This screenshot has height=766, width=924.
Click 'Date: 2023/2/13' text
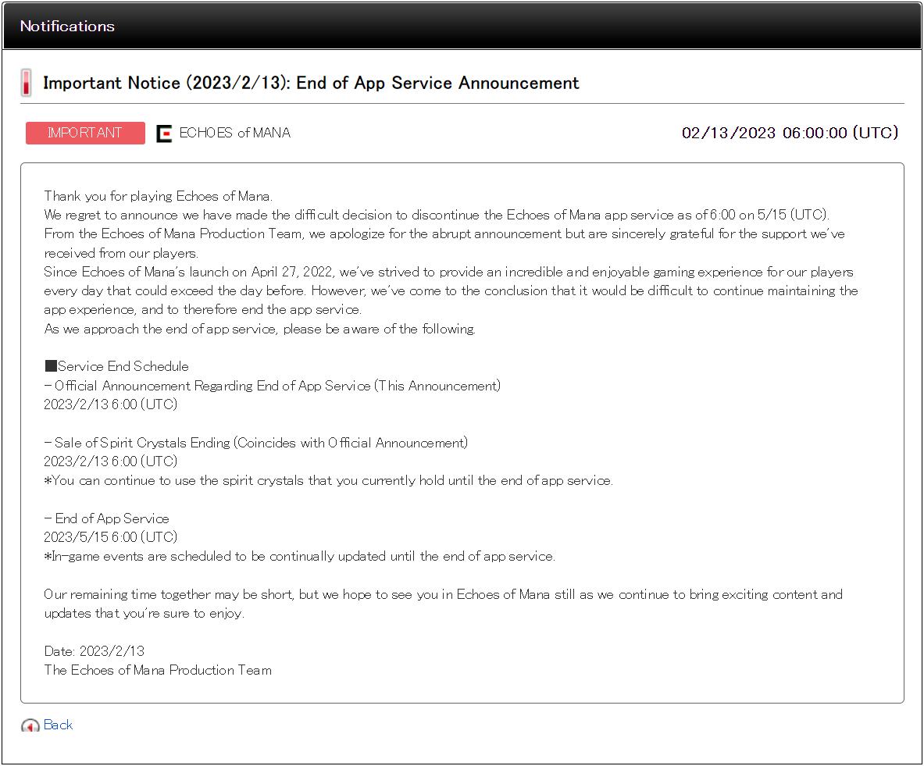[x=95, y=651]
